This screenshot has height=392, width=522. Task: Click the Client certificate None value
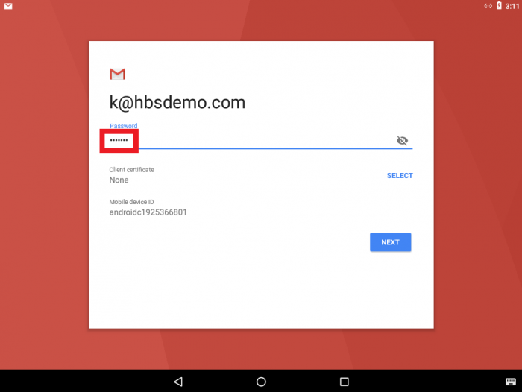coord(119,180)
